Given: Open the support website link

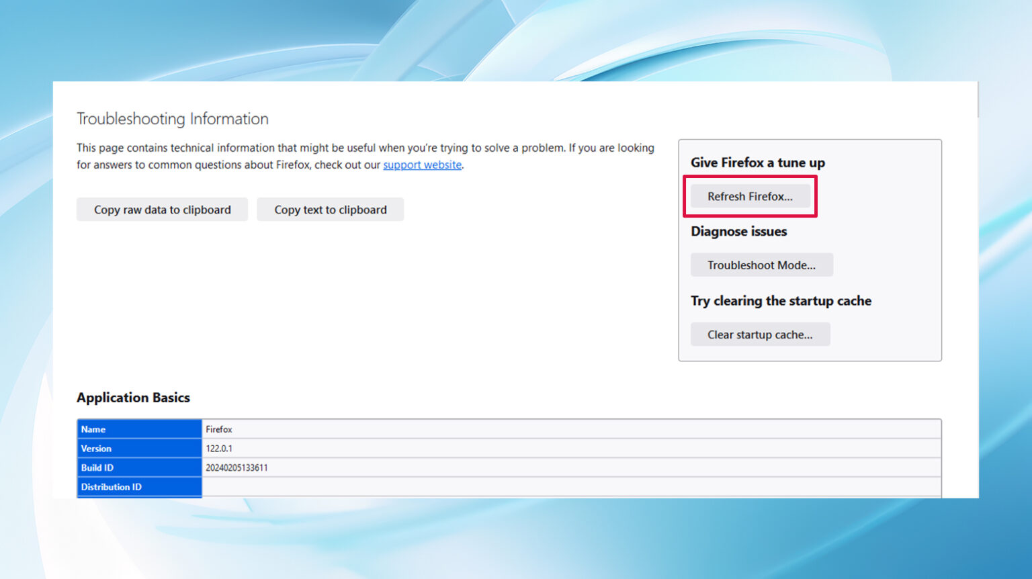Looking at the screenshot, I should tap(422, 165).
